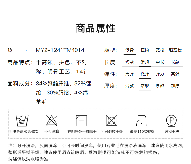Select 常规 in the 长度 row
This screenshot has height=164, width=191.
coord(145,62)
